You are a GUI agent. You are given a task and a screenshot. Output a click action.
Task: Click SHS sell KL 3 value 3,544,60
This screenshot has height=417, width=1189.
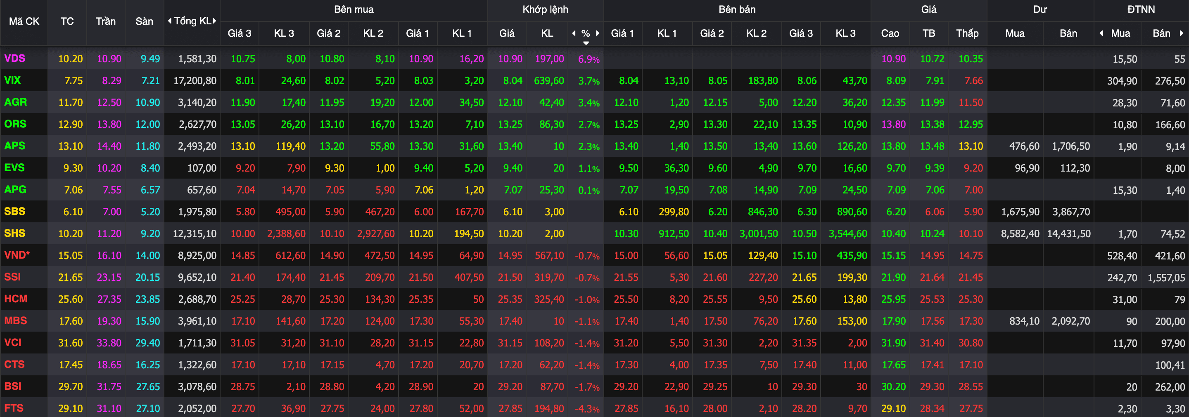pos(848,233)
